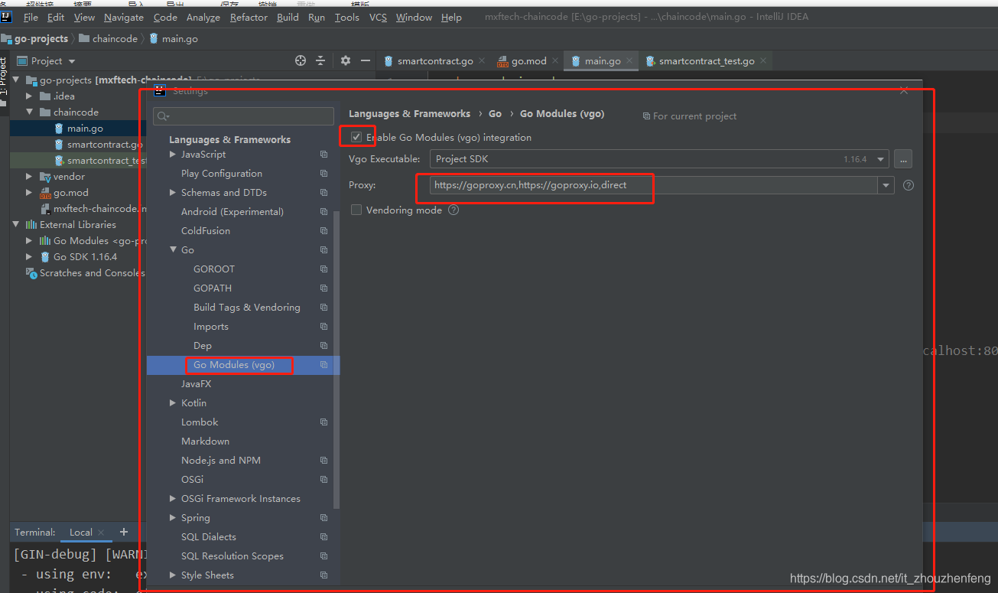The width and height of the screenshot is (998, 593).
Task: Click inside the Proxy text field
Action: pos(654,185)
